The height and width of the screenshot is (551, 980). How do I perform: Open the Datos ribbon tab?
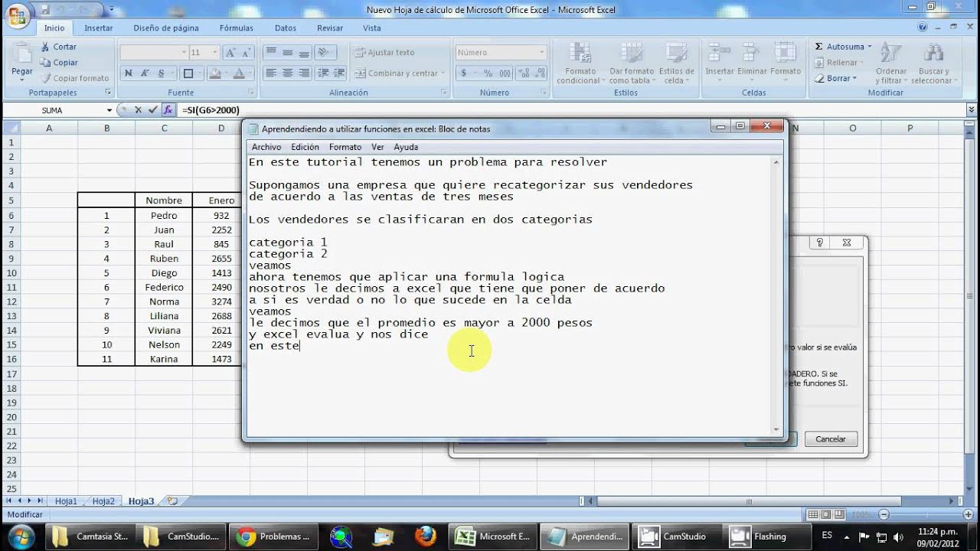(286, 28)
